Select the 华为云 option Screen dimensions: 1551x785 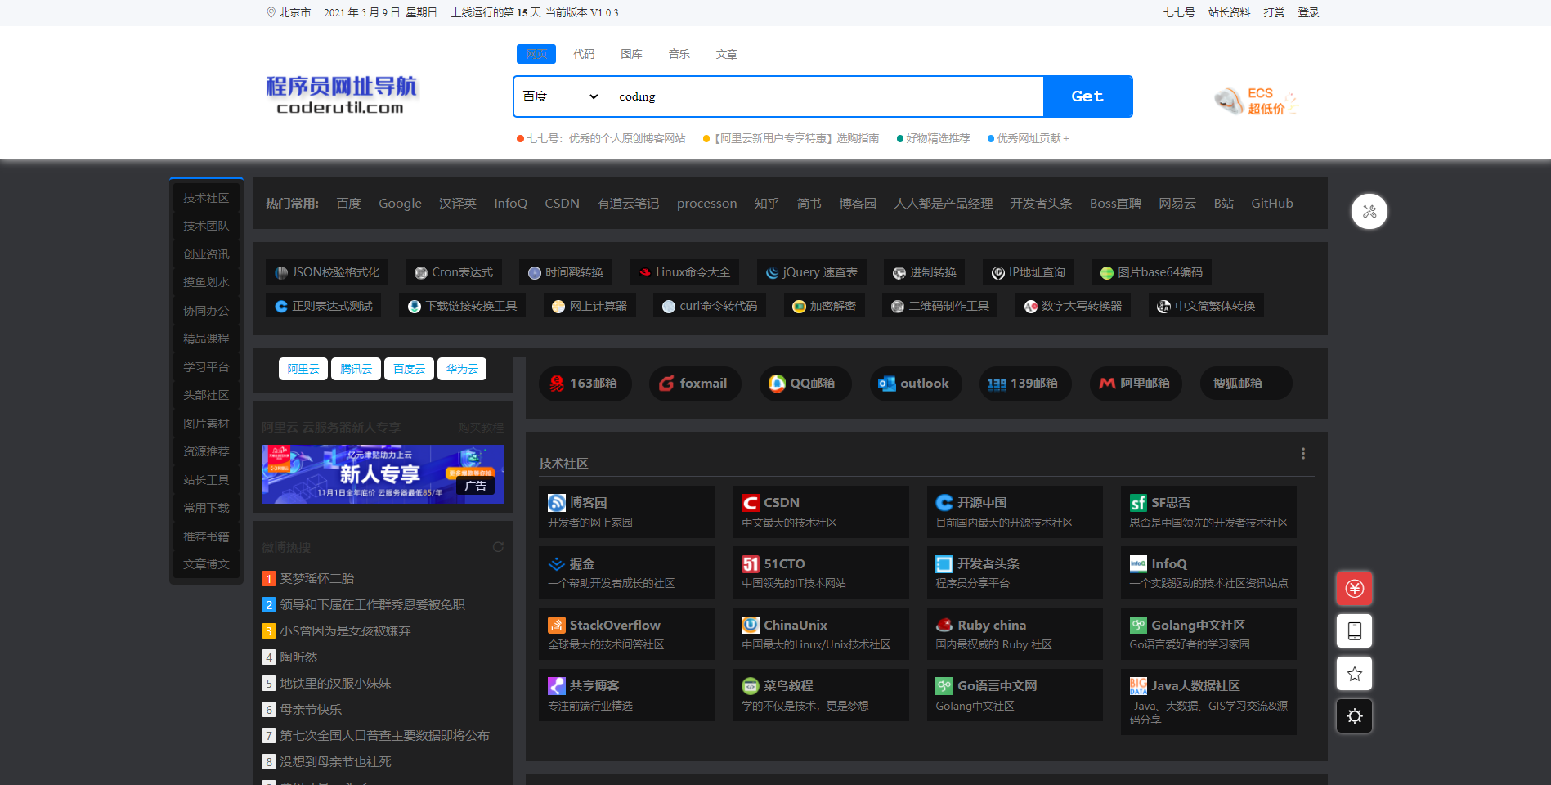(462, 368)
